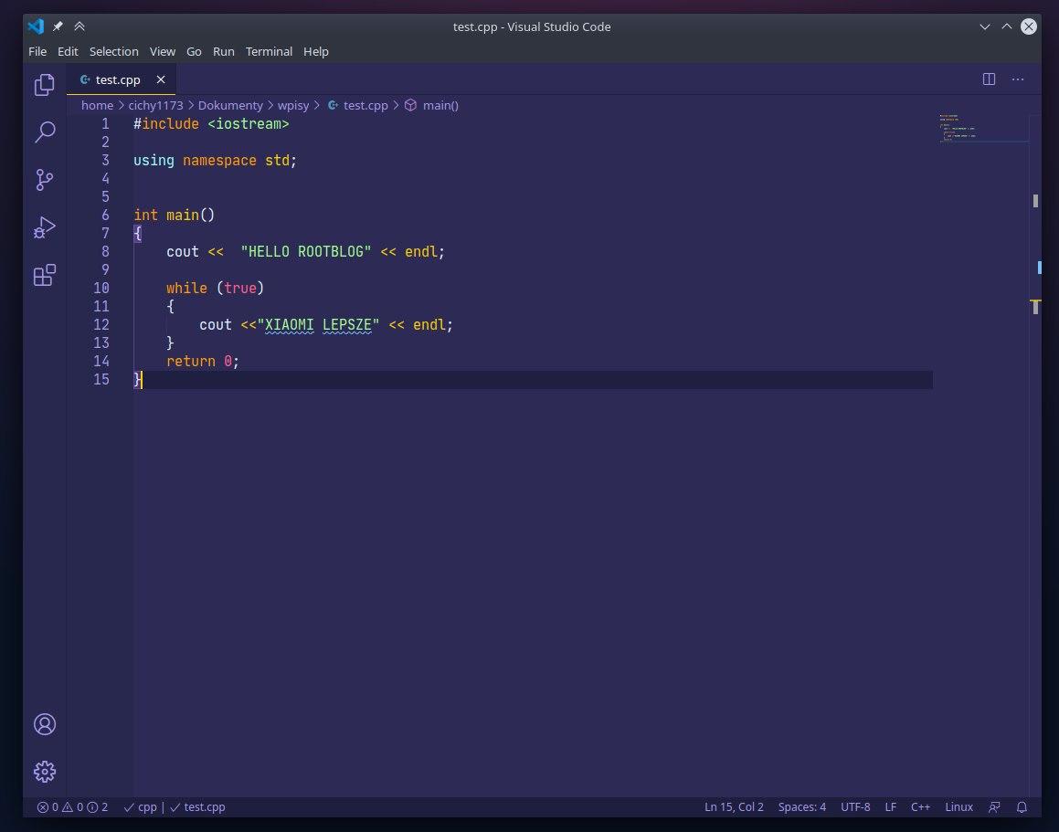
Task: Open the Run and Debug view
Action: click(x=44, y=227)
